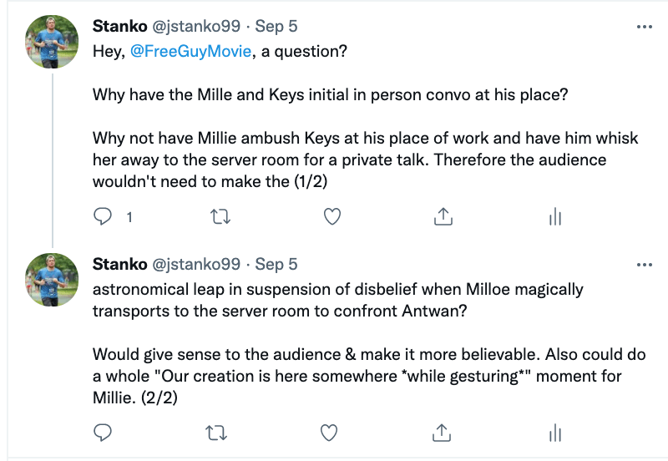668x461 pixels.
Task: Open more options menu on second tweet
Action: [644, 265]
